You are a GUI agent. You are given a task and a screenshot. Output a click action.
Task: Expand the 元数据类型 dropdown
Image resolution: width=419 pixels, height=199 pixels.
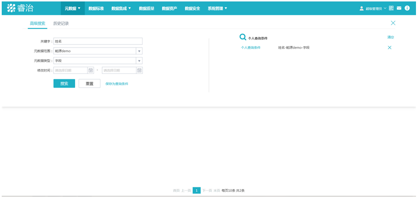[x=139, y=61]
